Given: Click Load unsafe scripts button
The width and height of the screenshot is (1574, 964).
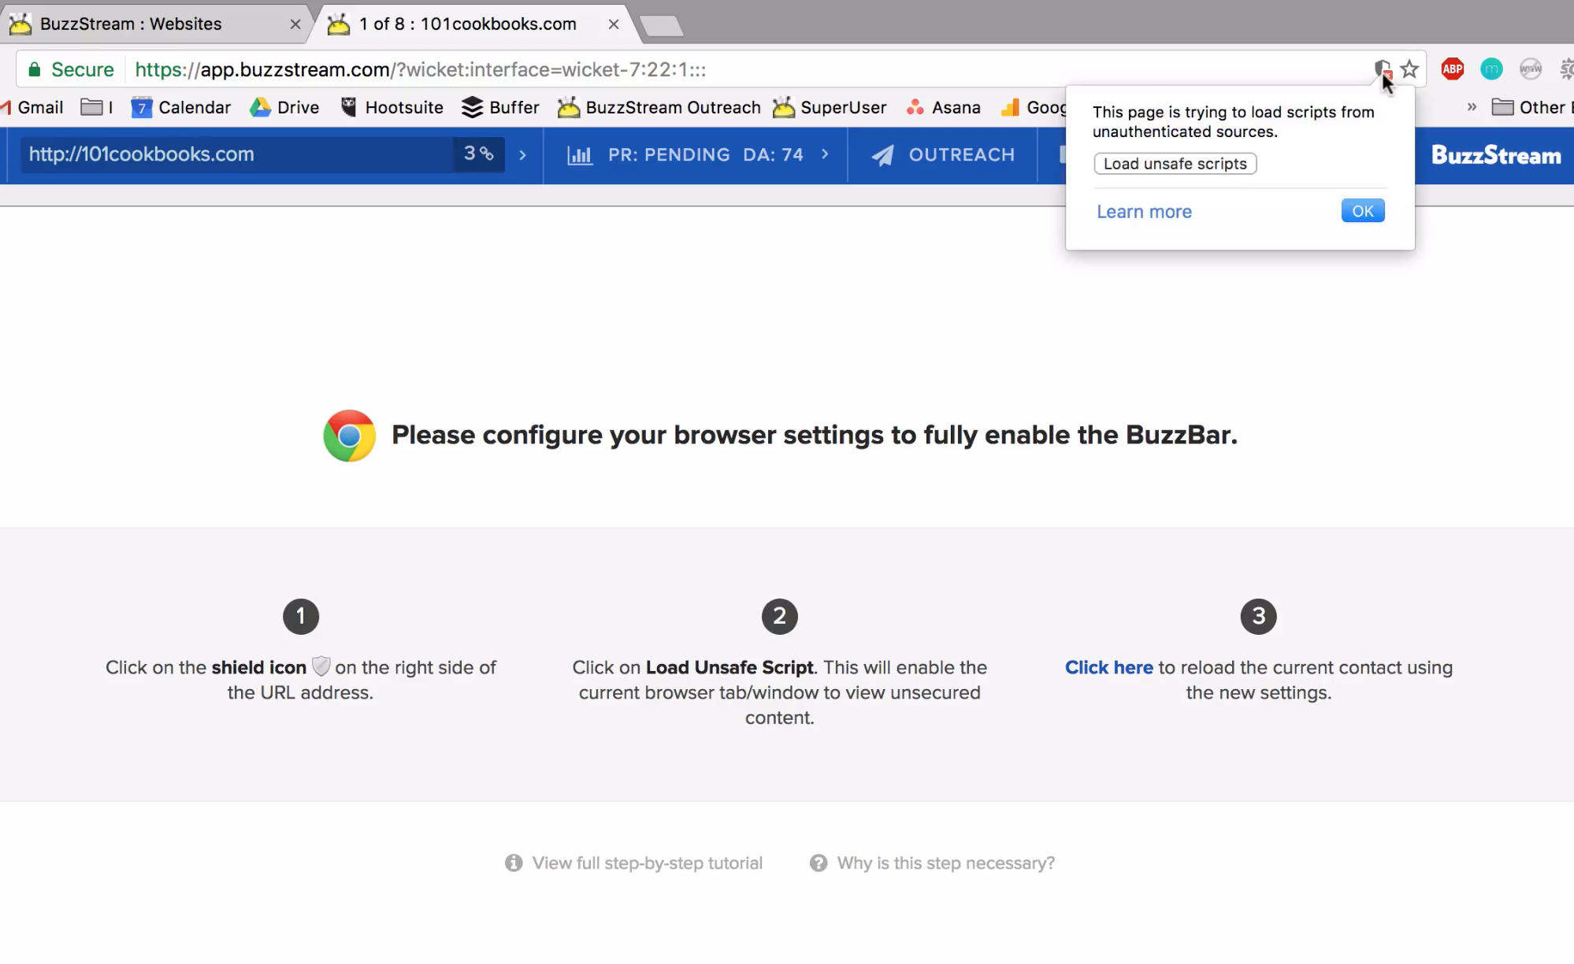Looking at the screenshot, I should click(x=1175, y=164).
